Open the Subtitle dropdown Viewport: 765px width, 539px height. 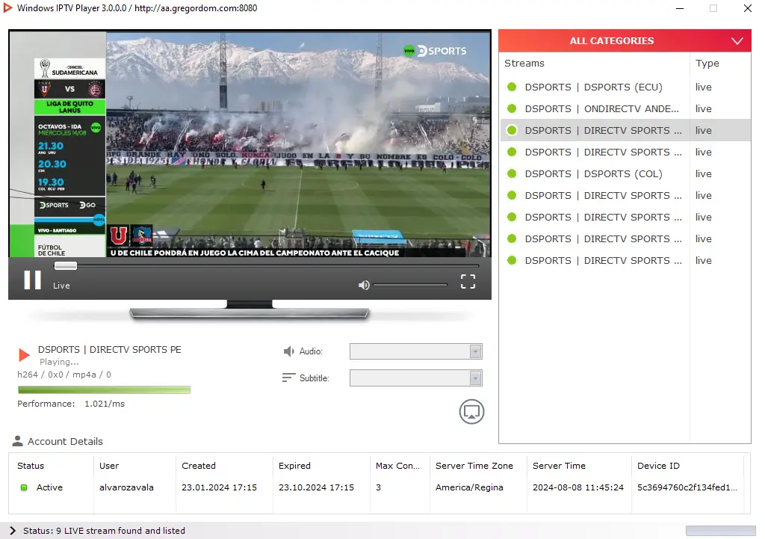(x=415, y=378)
